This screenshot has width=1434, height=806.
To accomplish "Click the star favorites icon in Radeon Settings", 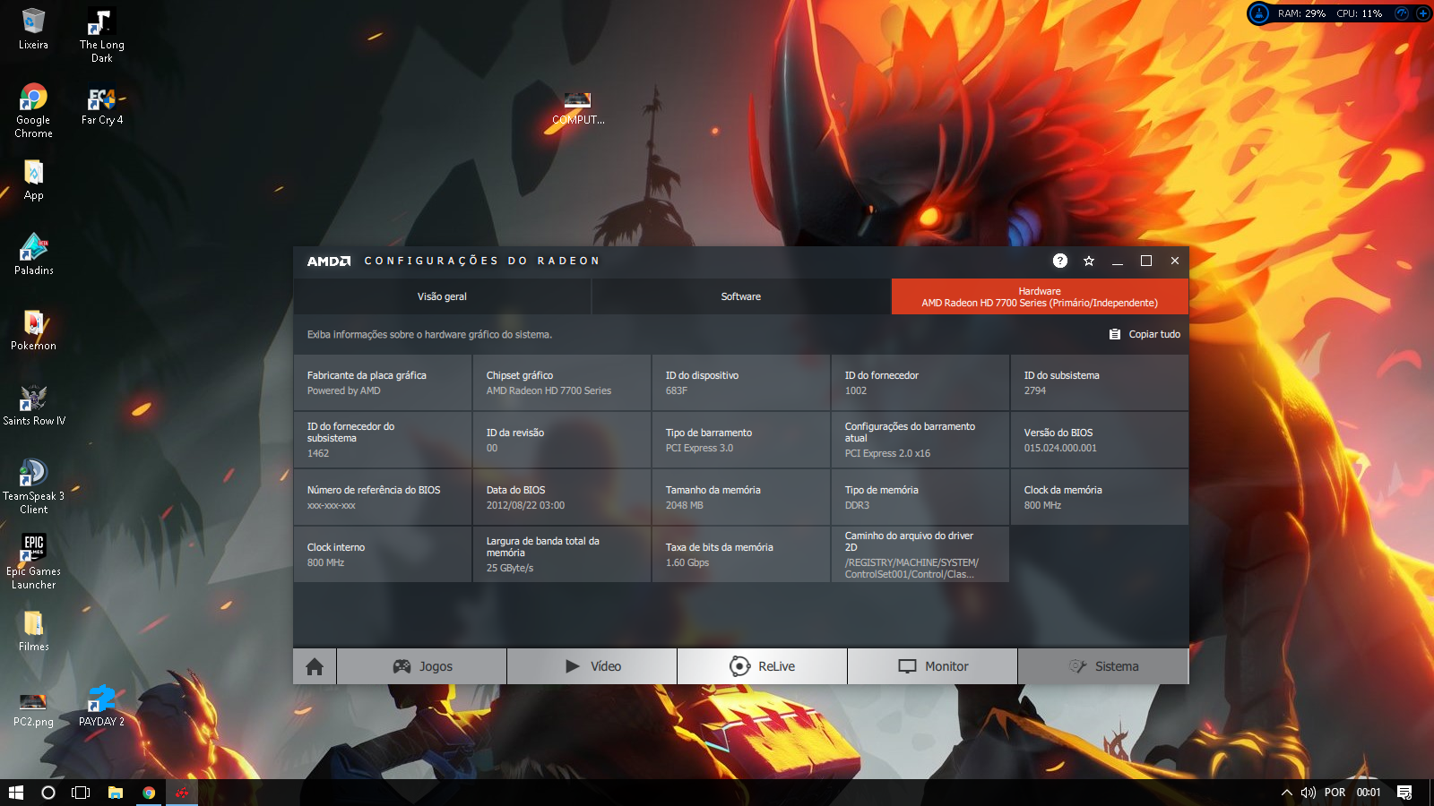I will click(1089, 261).
